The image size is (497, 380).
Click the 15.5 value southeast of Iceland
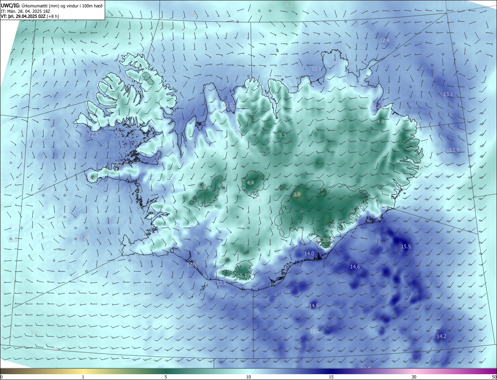(406, 247)
